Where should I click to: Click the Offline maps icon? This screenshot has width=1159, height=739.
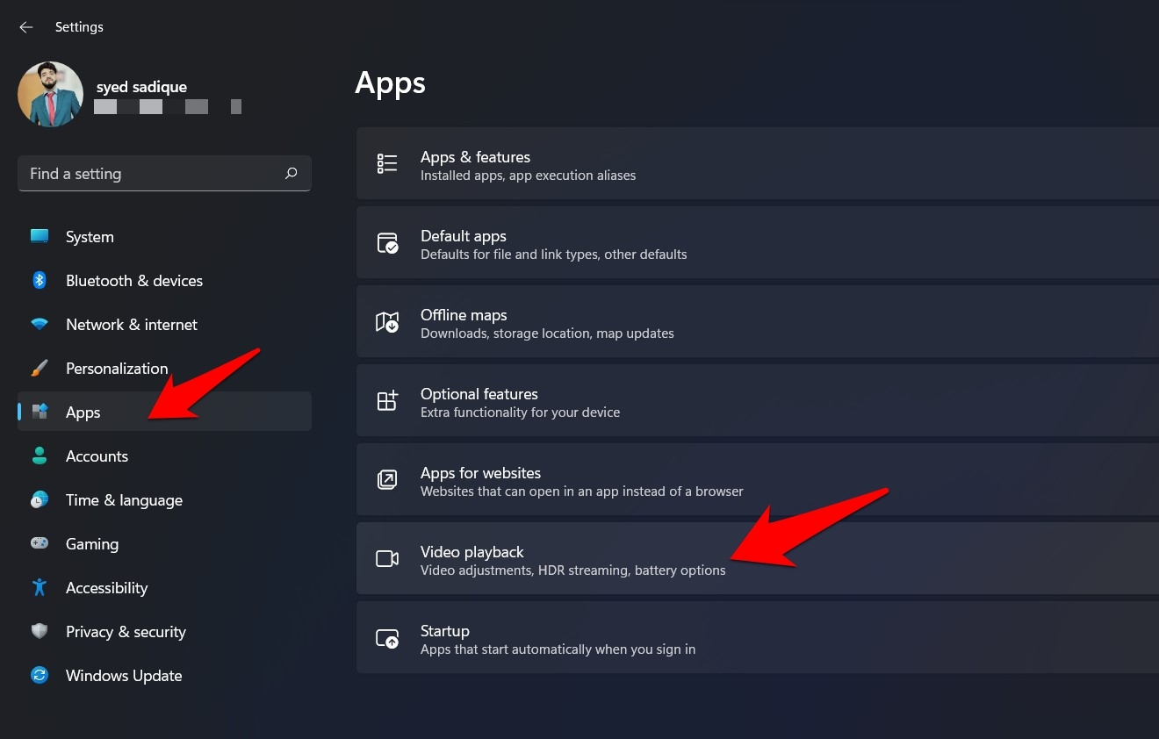pyautogui.click(x=387, y=322)
